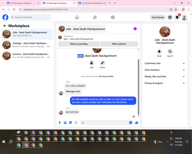The width and height of the screenshot is (192, 154).
Task: Bookmark this page star icon
Action: (176, 10)
